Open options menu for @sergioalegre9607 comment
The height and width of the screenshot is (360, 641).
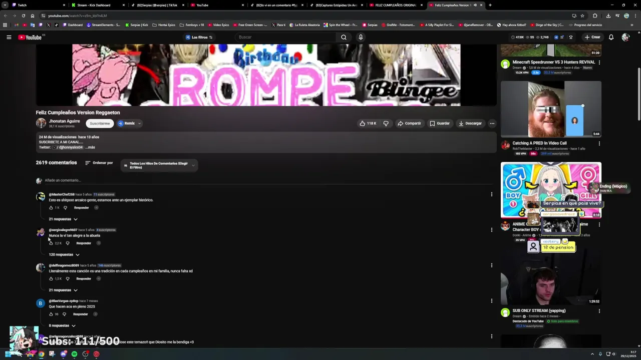click(491, 230)
